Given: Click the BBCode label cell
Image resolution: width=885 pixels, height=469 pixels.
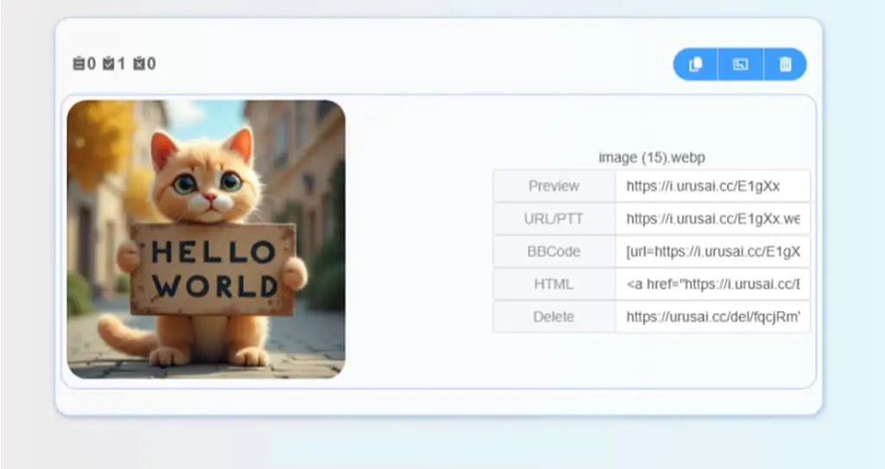Looking at the screenshot, I should click(554, 251).
